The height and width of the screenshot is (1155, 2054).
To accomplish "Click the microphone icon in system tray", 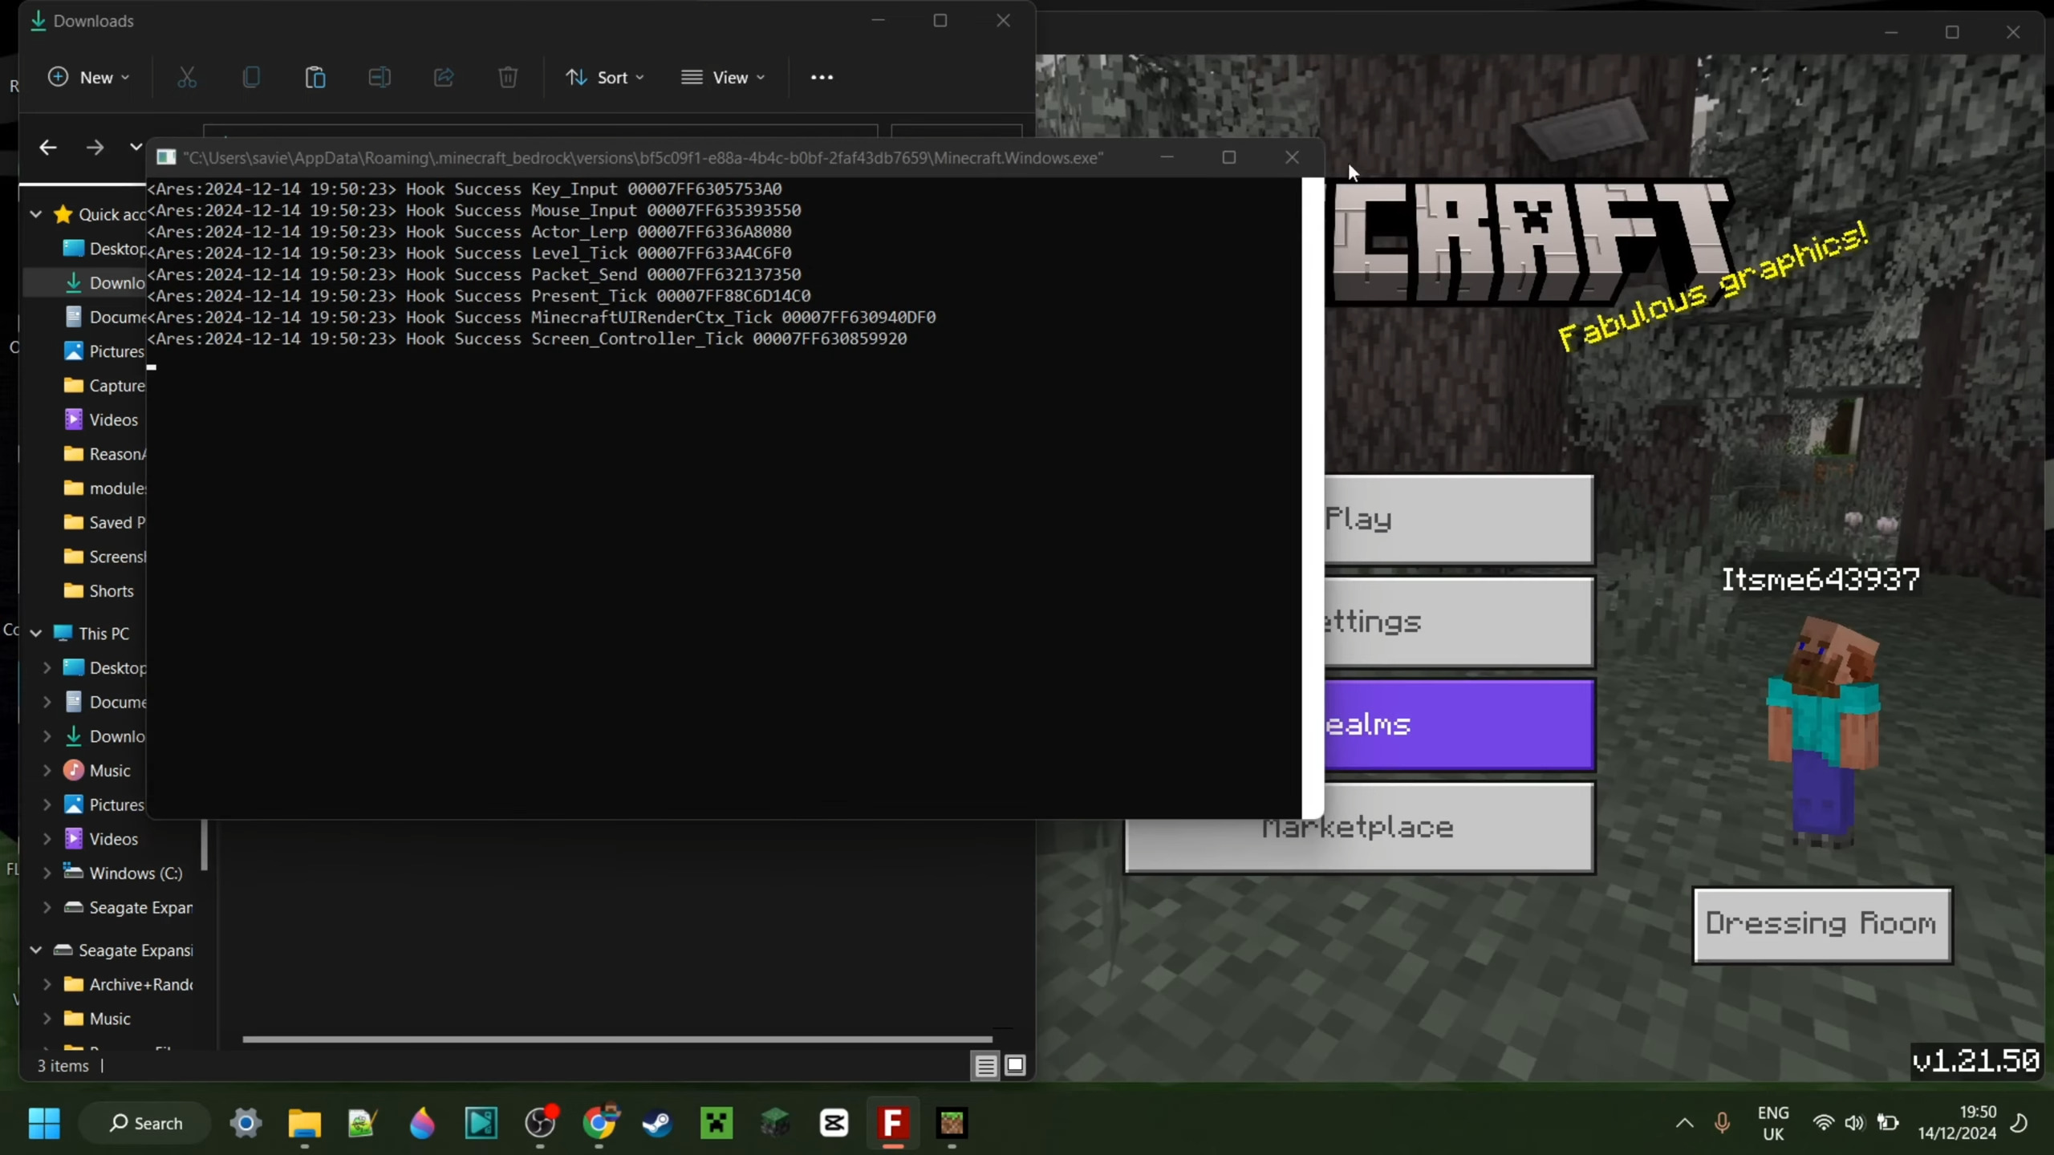I will pyautogui.click(x=1722, y=1123).
